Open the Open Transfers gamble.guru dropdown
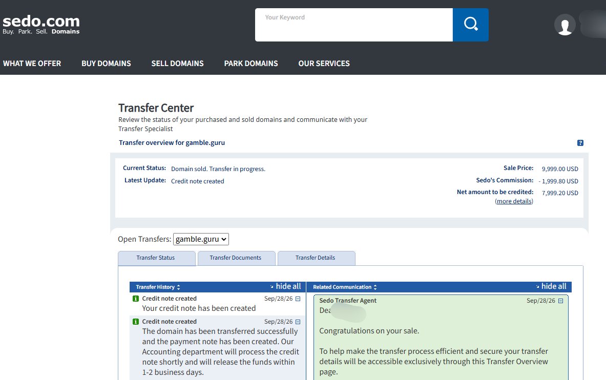Image resolution: width=606 pixels, height=380 pixels. 201,239
